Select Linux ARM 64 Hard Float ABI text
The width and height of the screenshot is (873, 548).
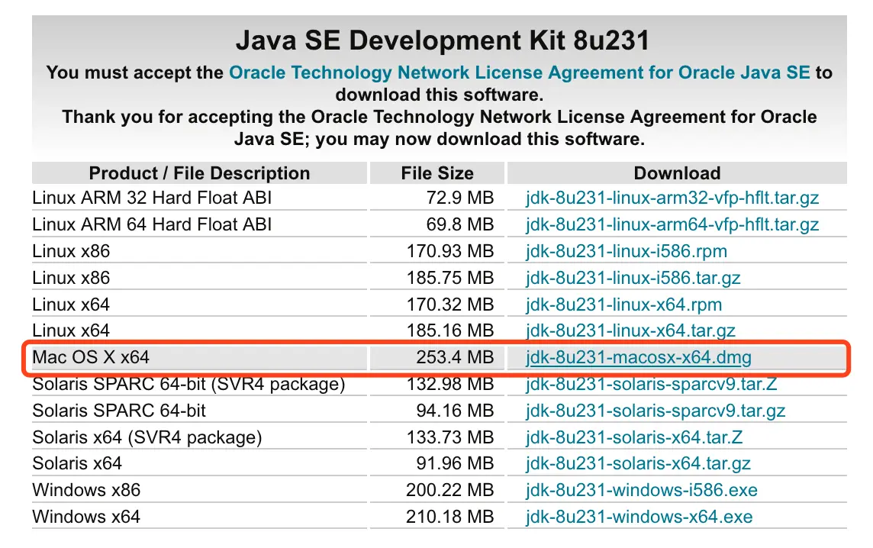pyautogui.click(x=152, y=224)
